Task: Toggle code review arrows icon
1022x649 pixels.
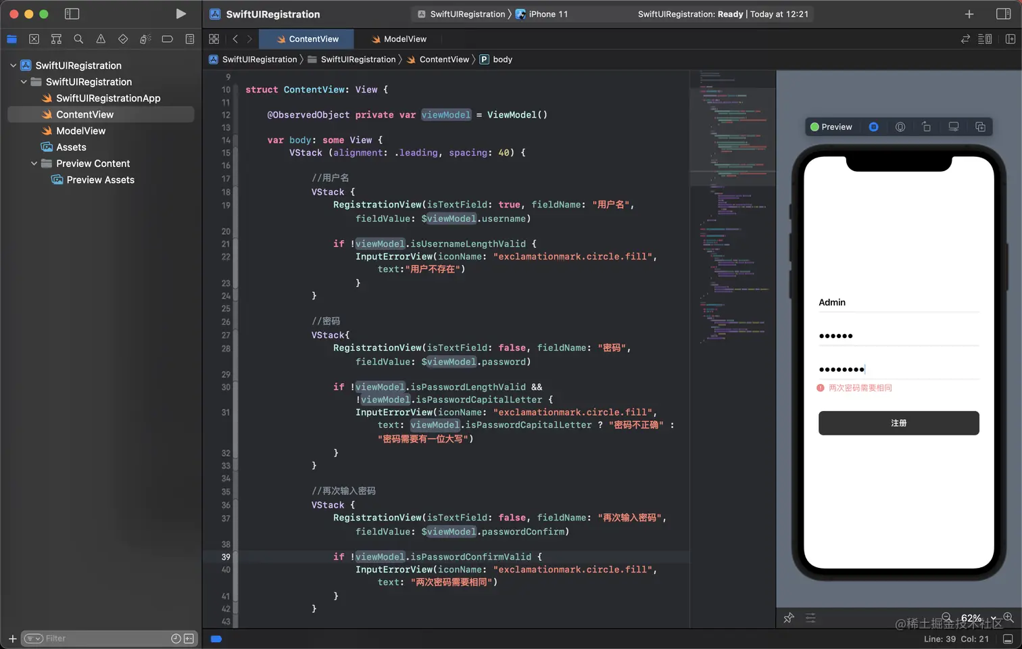Action: [x=965, y=39]
